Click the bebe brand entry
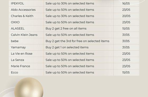The width and height of the screenshot is (148, 97). (x=15, y=41)
